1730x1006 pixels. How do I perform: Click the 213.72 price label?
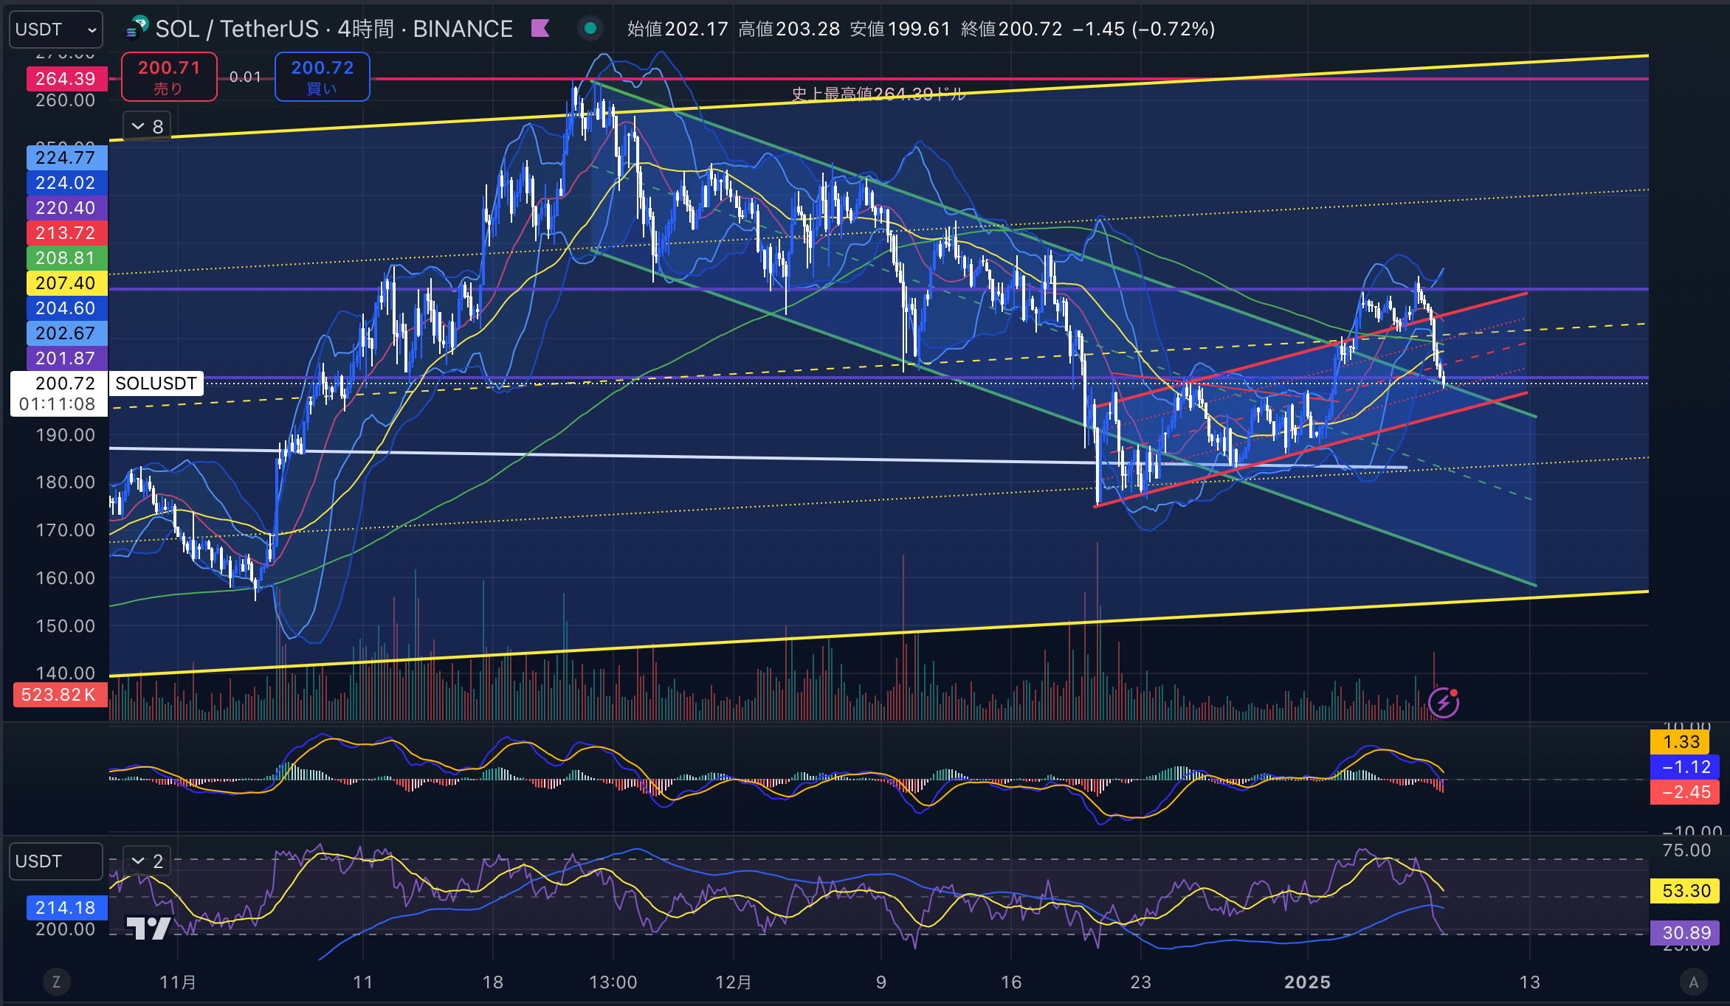pos(66,233)
